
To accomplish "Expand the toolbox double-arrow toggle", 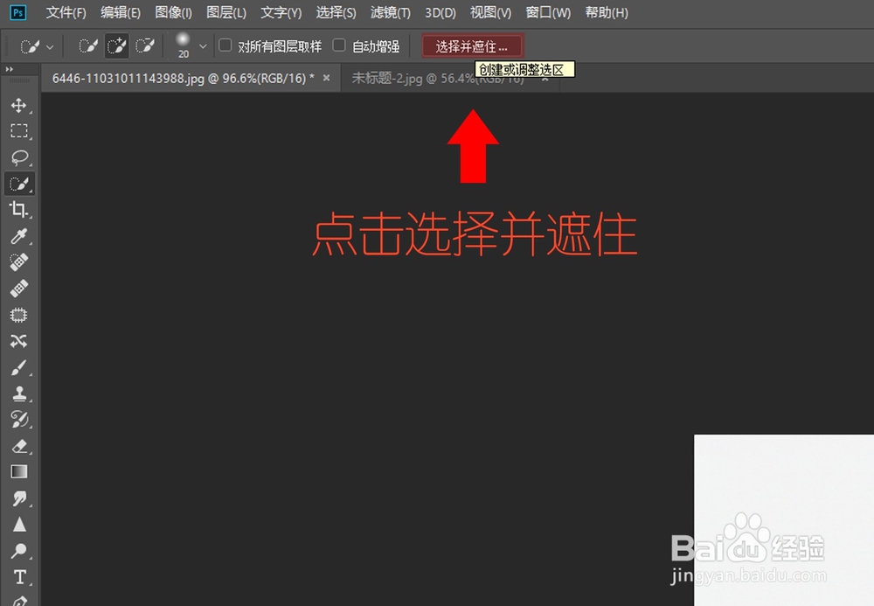I will point(9,69).
